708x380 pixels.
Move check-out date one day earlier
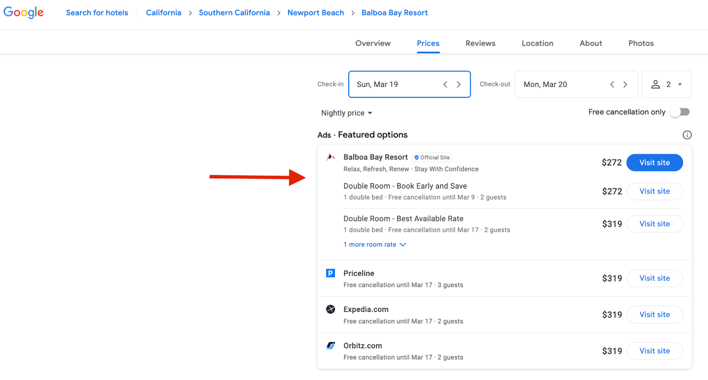click(612, 84)
